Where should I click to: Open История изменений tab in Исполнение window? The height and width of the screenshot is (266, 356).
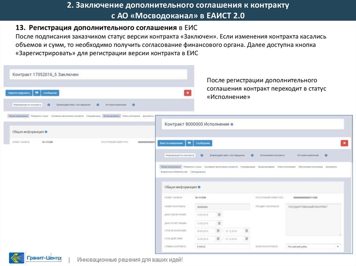click(308, 155)
